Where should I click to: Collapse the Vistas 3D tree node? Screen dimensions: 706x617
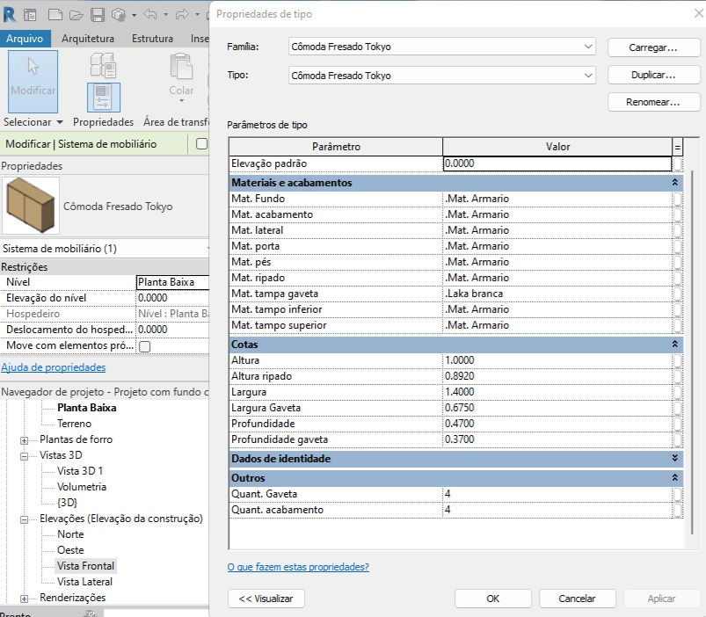[25, 456]
